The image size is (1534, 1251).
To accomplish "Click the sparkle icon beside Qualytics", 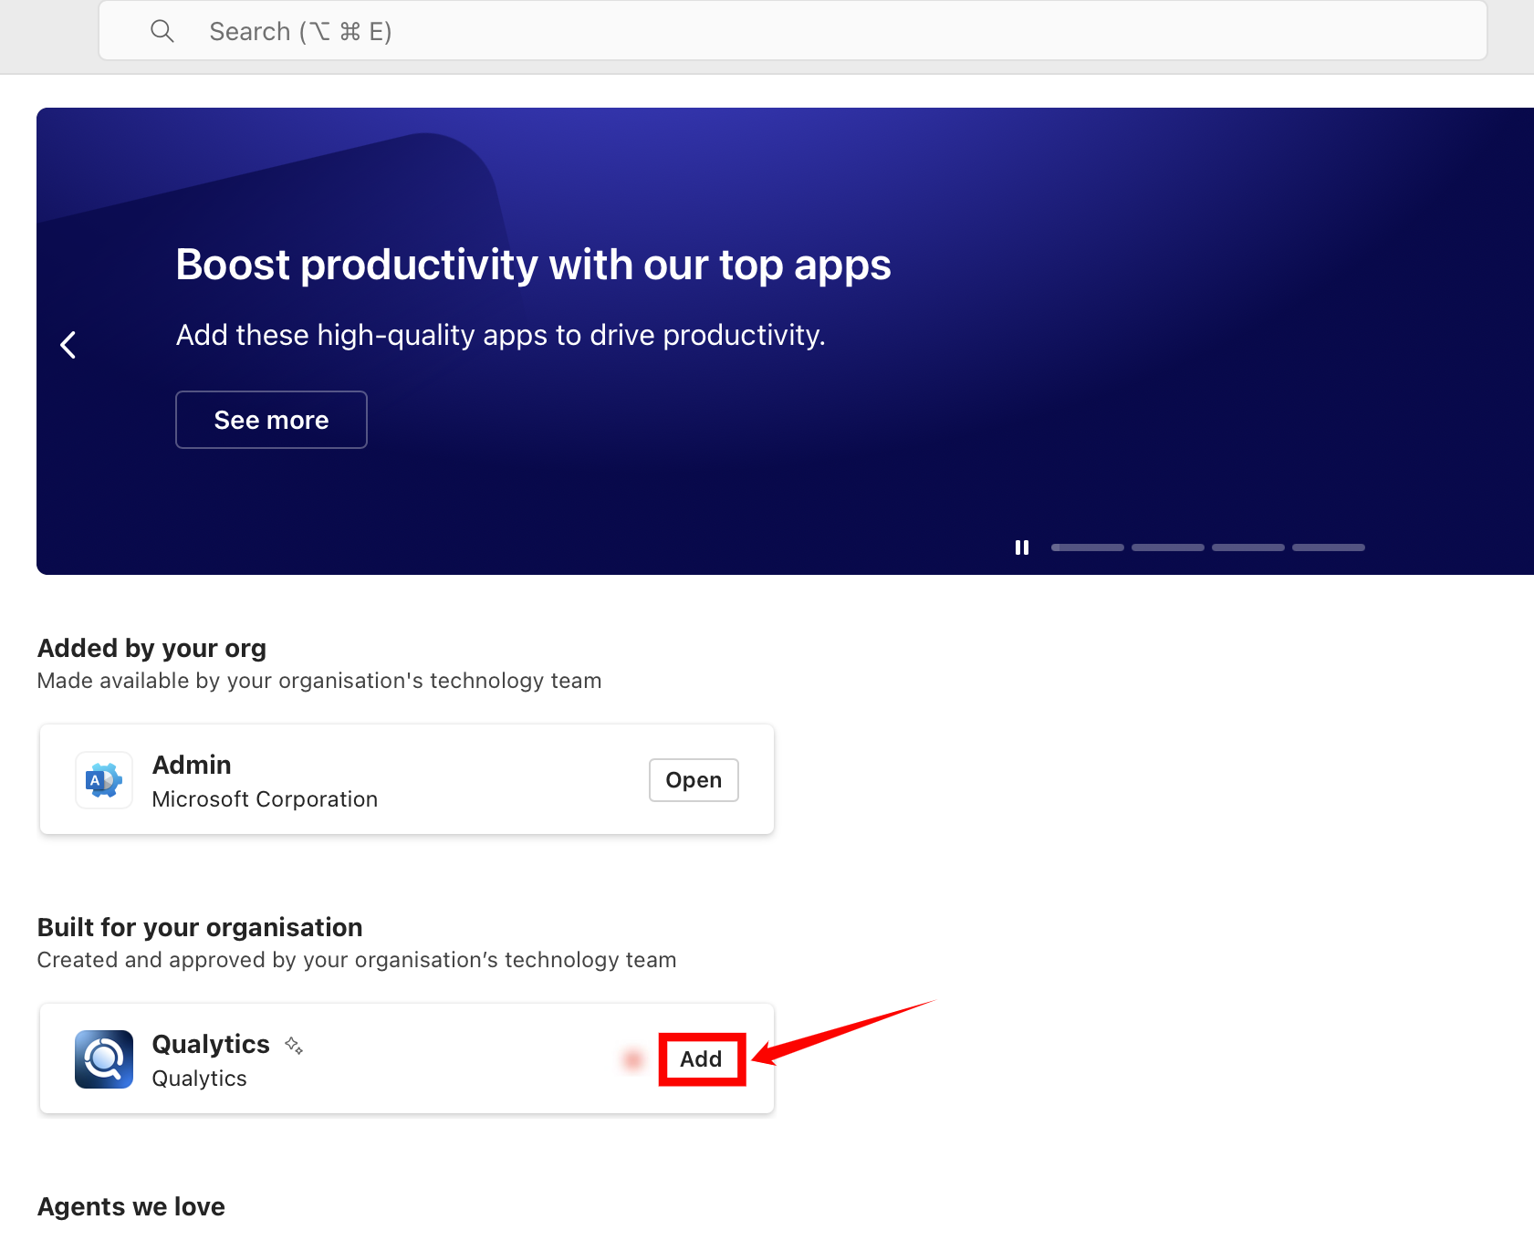I will pos(294,1046).
